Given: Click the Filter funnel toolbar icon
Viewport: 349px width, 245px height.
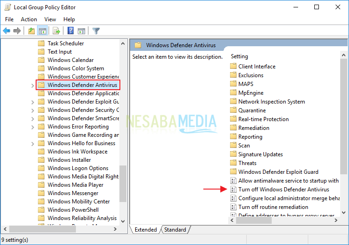Looking at the screenshot, I should [x=96, y=31].
